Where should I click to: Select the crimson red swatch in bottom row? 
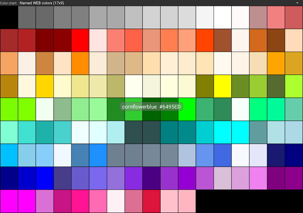point(151,201)
